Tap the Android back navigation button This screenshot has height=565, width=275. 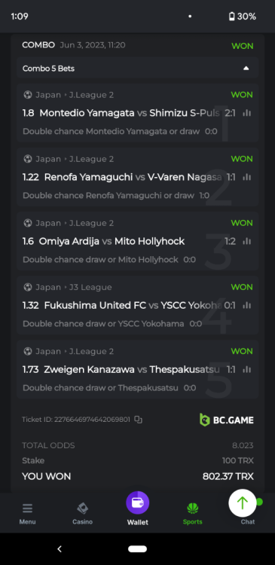tap(60, 548)
